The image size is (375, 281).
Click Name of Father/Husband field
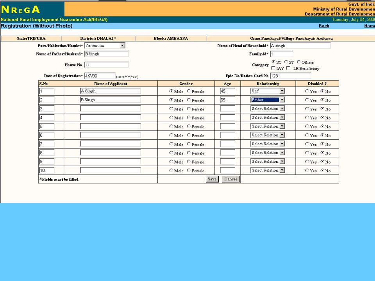106,54
